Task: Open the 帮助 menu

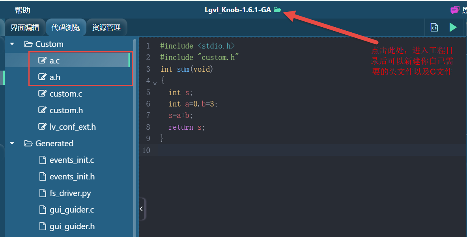Action: pos(22,10)
